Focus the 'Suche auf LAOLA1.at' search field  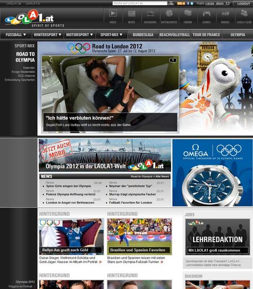click(x=139, y=3)
